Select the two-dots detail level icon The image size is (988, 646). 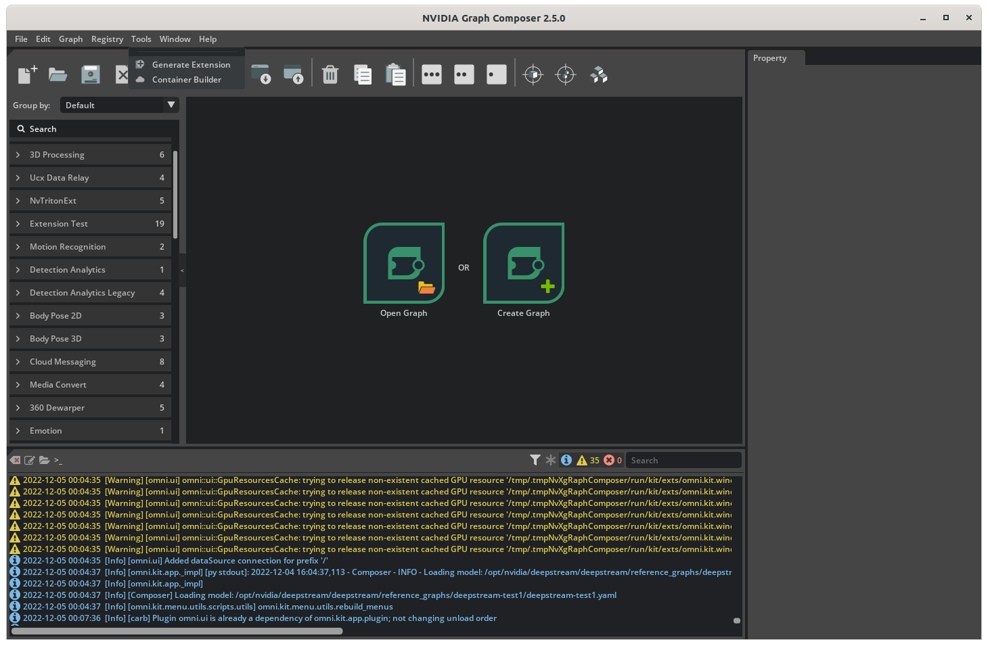[x=464, y=74]
